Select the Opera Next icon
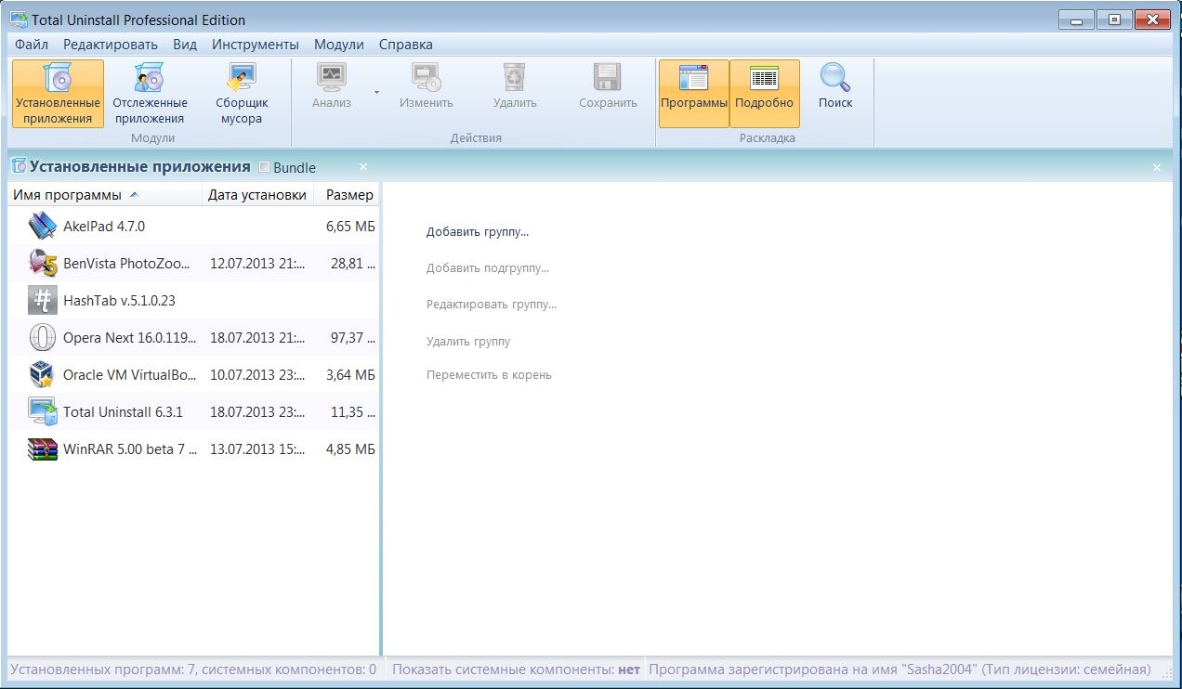 pos(43,337)
